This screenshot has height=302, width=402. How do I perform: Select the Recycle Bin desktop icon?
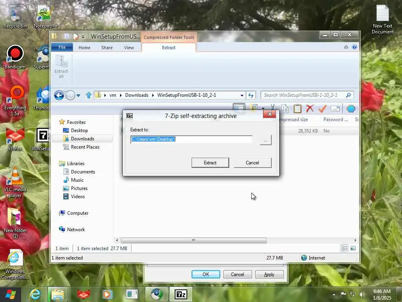15,16
